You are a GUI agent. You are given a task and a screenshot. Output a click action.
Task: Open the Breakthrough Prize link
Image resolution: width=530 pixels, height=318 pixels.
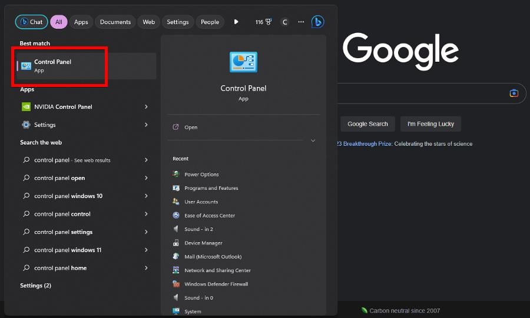pyautogui.click(x=365, y=143)
